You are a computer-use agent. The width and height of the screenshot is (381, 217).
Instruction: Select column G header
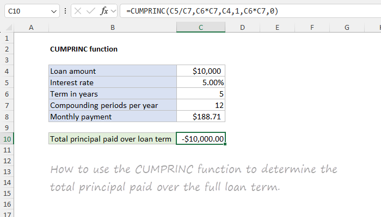point(347,27)
